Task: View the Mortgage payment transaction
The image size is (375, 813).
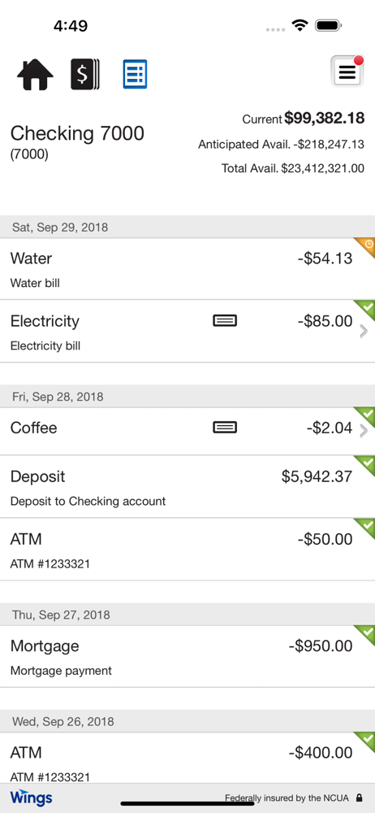Action: [x=187, y=656]
